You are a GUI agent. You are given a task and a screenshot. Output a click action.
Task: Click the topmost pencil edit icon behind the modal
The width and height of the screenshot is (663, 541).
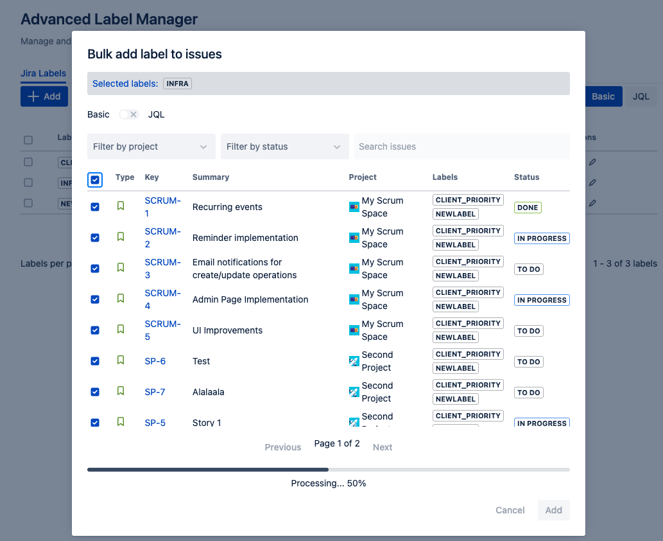click(x=592, y=162)
